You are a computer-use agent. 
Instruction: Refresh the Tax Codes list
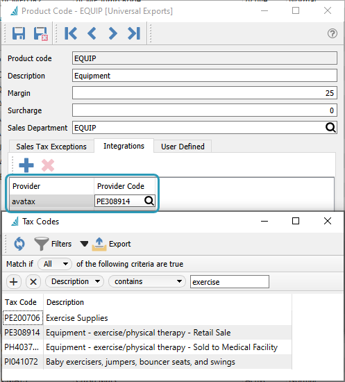[19, 244]
